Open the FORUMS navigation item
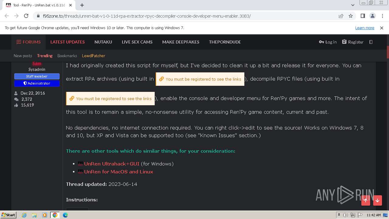389x219 pixels. [29, 42]
